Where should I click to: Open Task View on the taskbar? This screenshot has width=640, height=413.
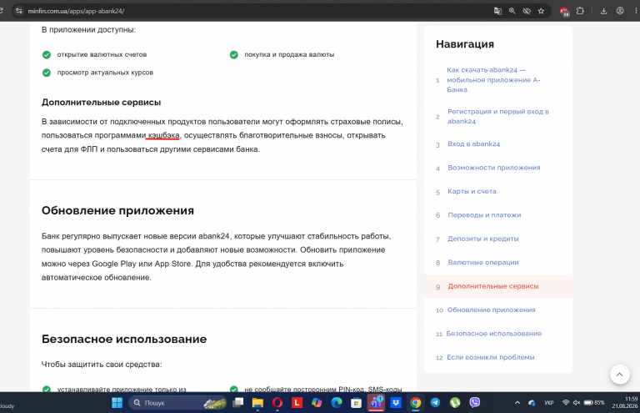click(238, 403)
